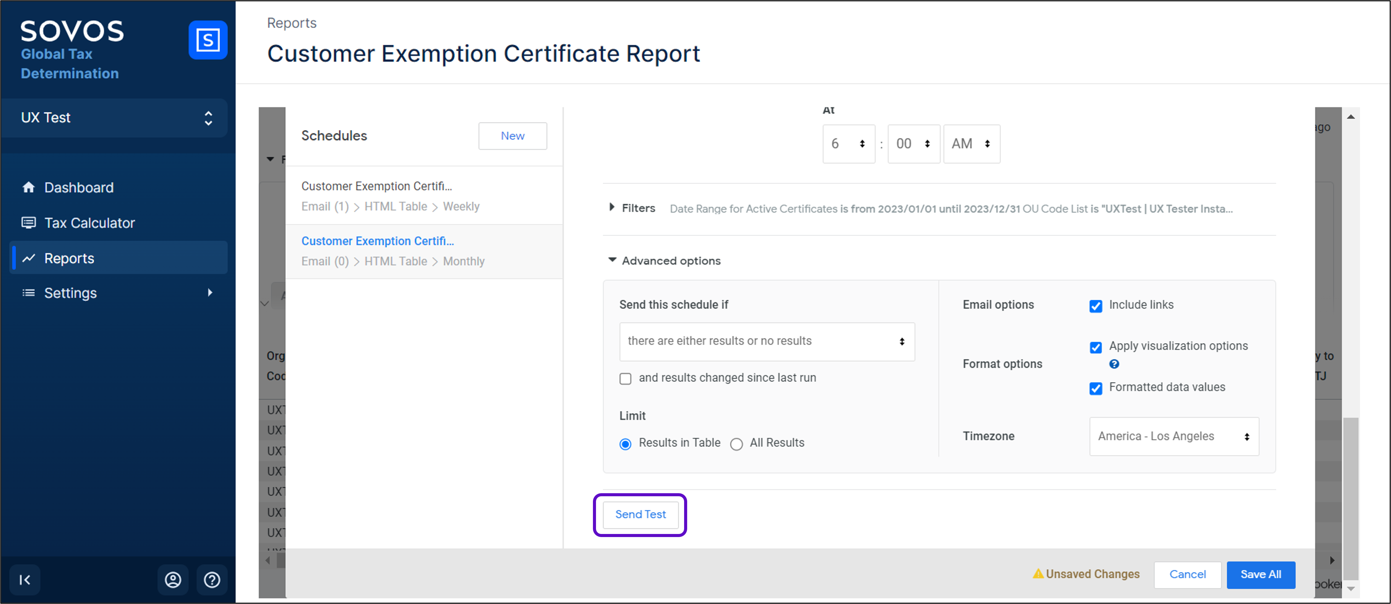Open the UX Test organization selector
Viewport: 1391px width, 604px height.
pos(115,118)
